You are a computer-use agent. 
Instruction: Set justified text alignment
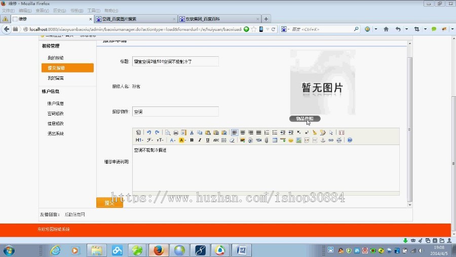(258, 132)
